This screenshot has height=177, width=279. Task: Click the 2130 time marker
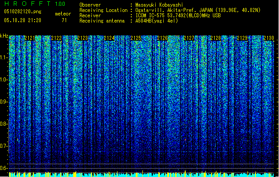(x=269, y=38)
